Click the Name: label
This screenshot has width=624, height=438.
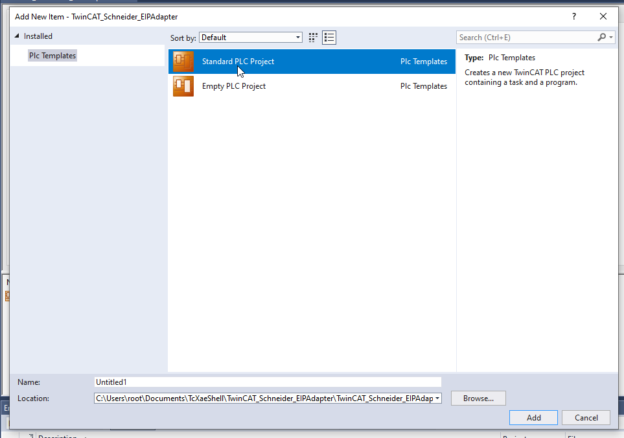pyautogui.click(x=29, y=382)
